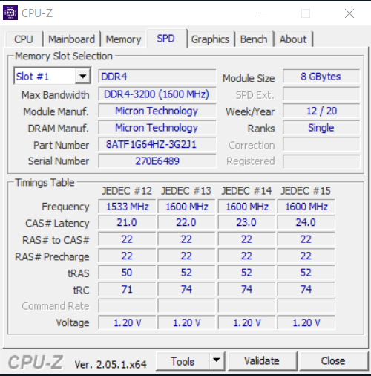Click the Validate button

point(262,361)
